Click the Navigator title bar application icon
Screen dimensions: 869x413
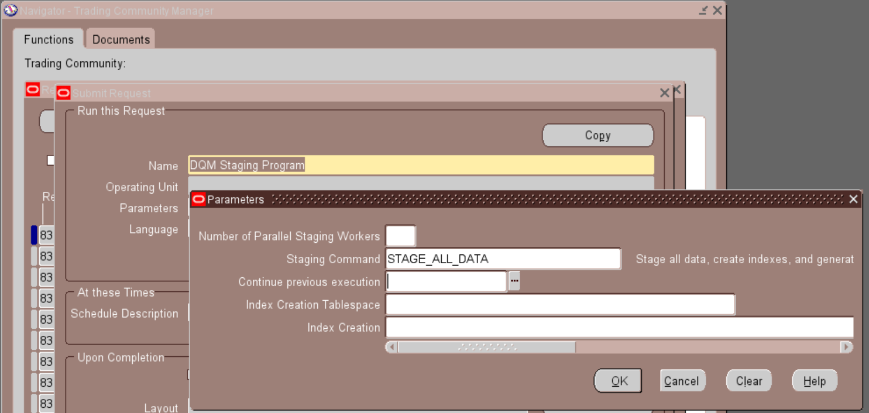pyautogui.click(x=11, y=11)
